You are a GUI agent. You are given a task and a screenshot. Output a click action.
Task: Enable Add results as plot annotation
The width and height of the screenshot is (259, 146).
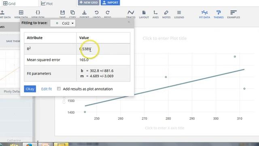[59, 89]
